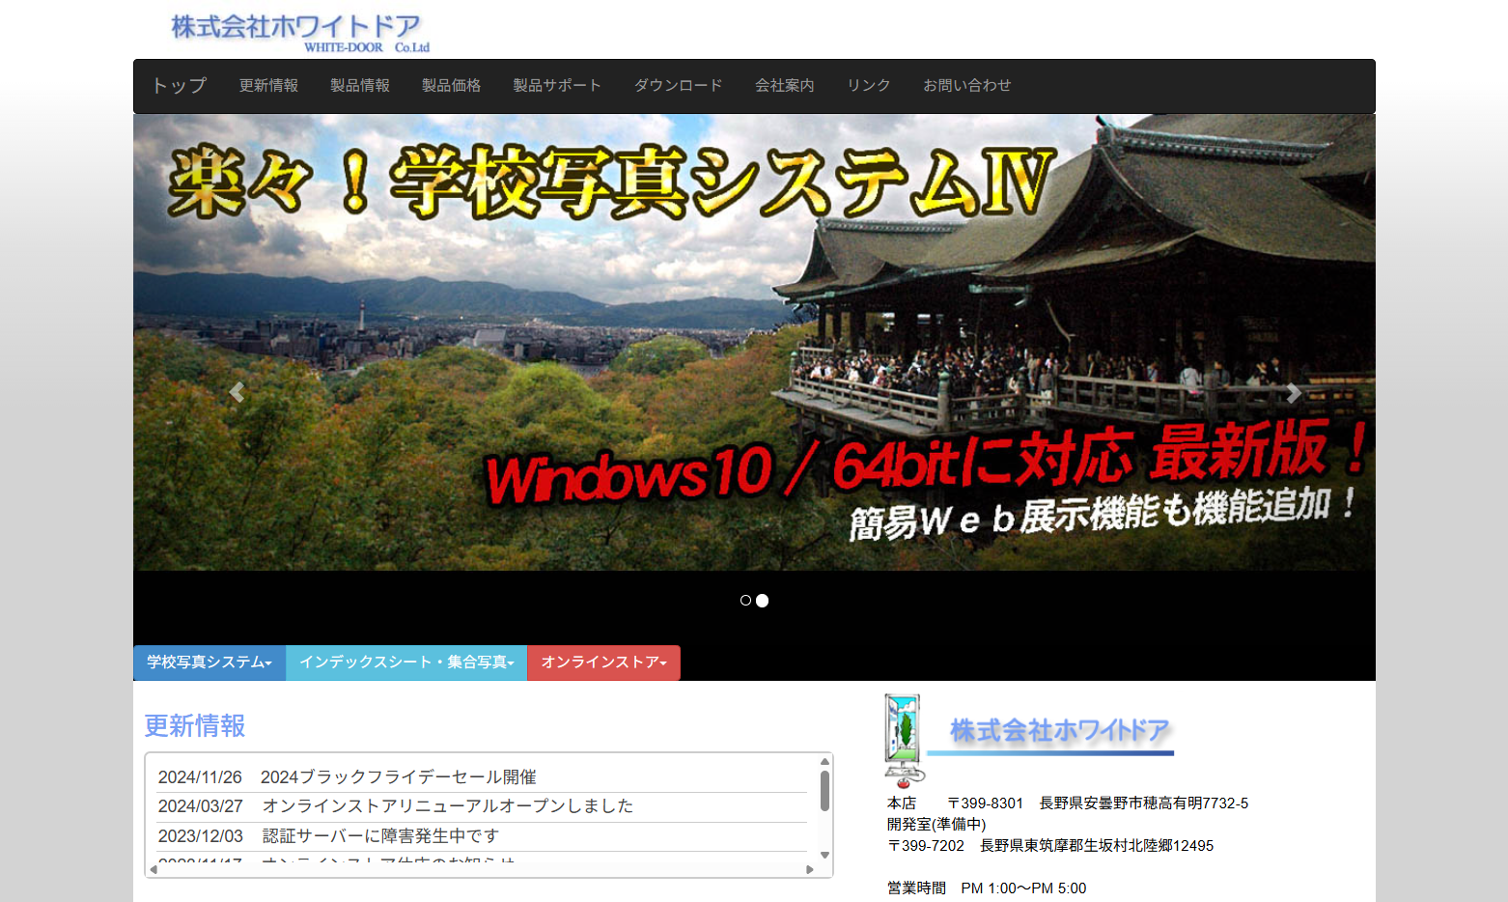The image size is (1508, 902).
Task: Open the 2024ブラックフライデーセール開催 news entry
Action: click(x=399, y=775)
